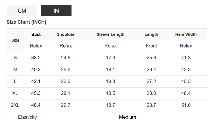Click the Hem Width header
The image size is (213, 129).
[186, 34]
